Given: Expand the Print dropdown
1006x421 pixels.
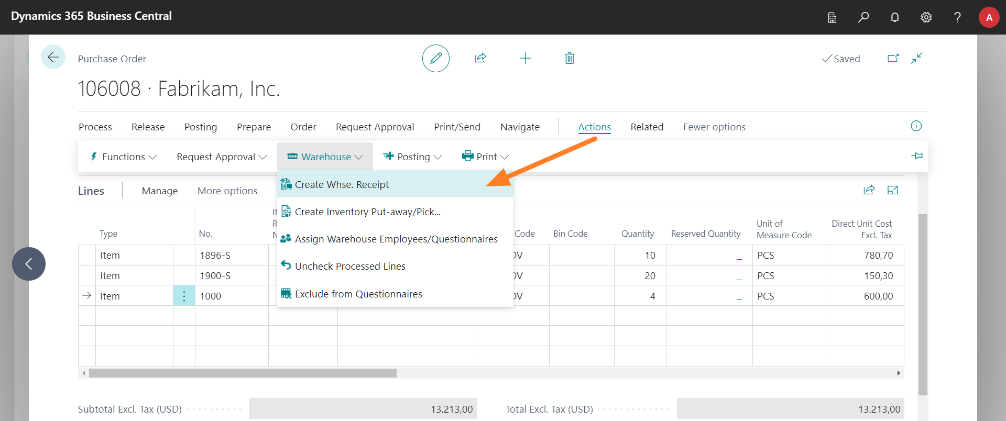Looking at the screenshot, I should pos(486,157).
